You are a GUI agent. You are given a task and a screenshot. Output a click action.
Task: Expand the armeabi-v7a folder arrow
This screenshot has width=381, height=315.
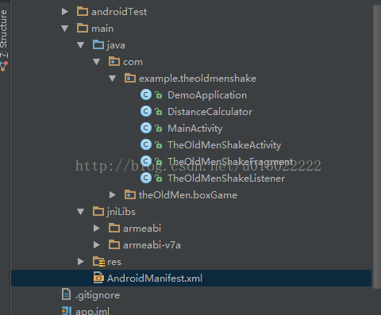coord(97,245)
